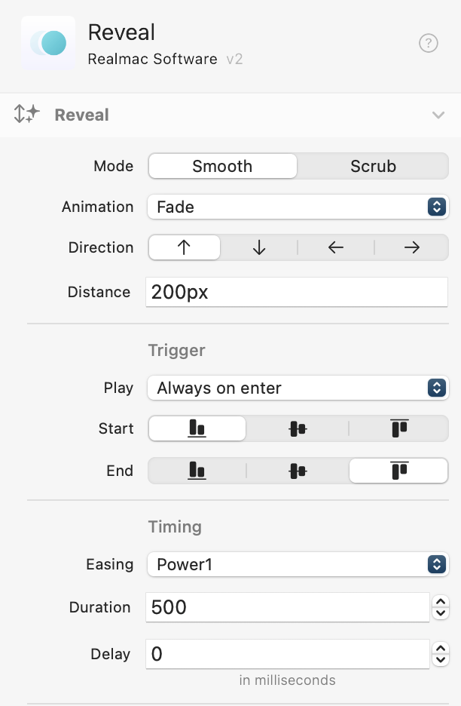Select the down arrow direction
Image resolution: width=461 pixels, height=706 pixels.
259,247
